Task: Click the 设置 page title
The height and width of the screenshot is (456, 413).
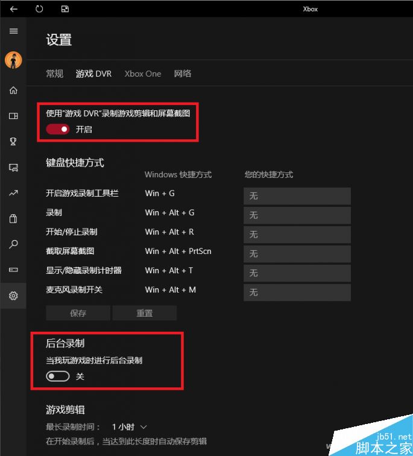Action: pyautogui.click(x=58, y=40)
